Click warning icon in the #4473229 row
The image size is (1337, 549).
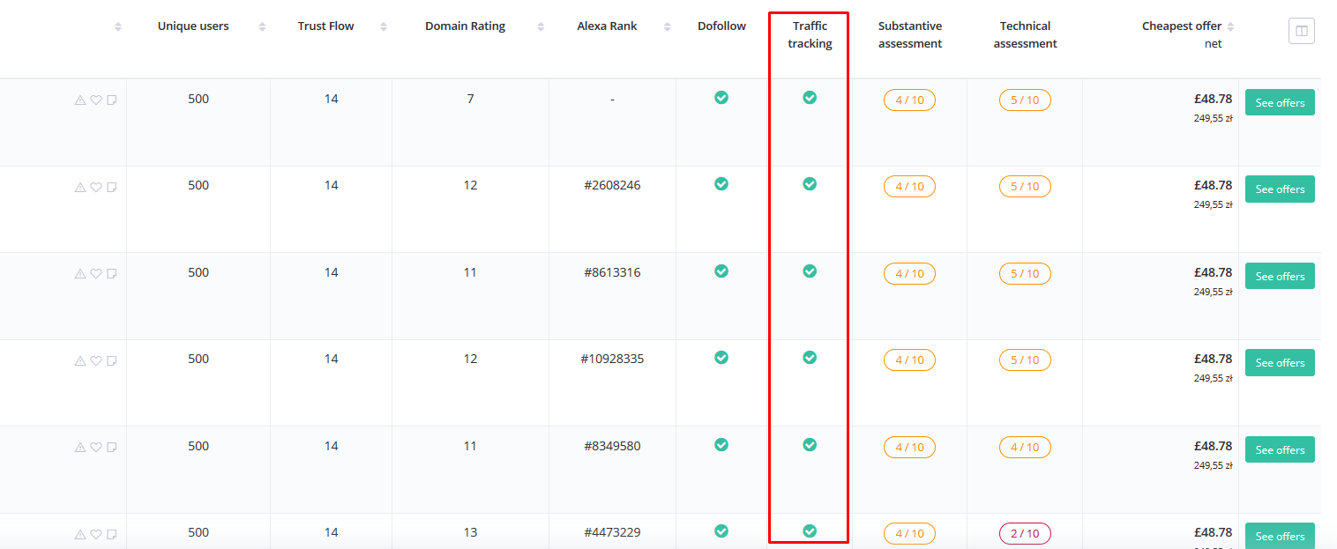coord(80,534)
